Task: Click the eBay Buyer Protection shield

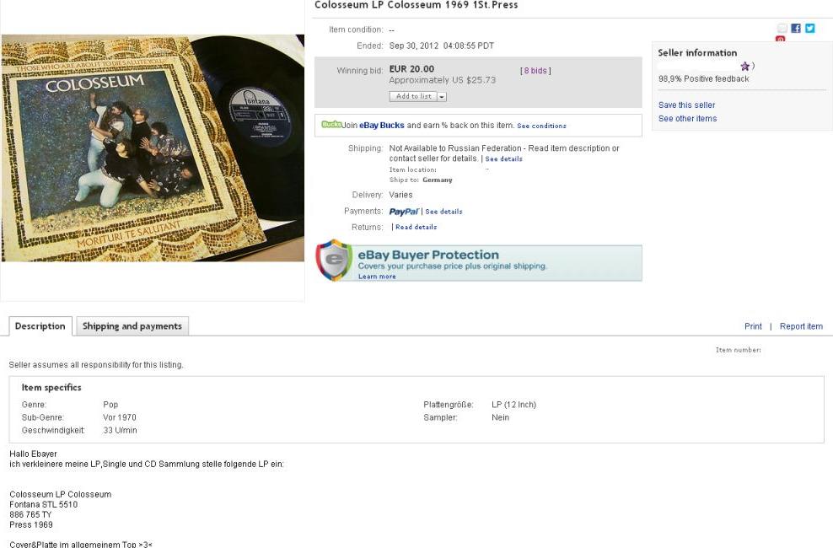Action: tap(334, 261)
